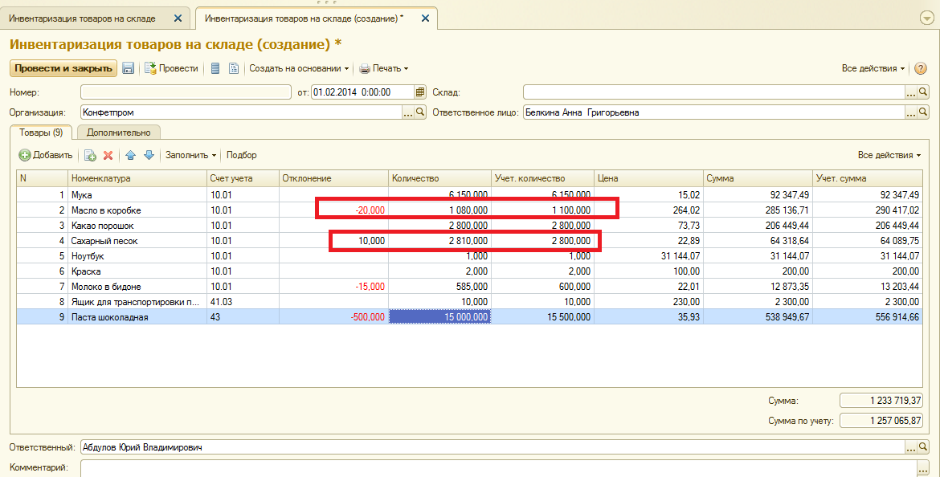Click the magnifier beside Абдулов Юрий Владимирович
Viewport: 940px width, 477px height.
point(923,447)
